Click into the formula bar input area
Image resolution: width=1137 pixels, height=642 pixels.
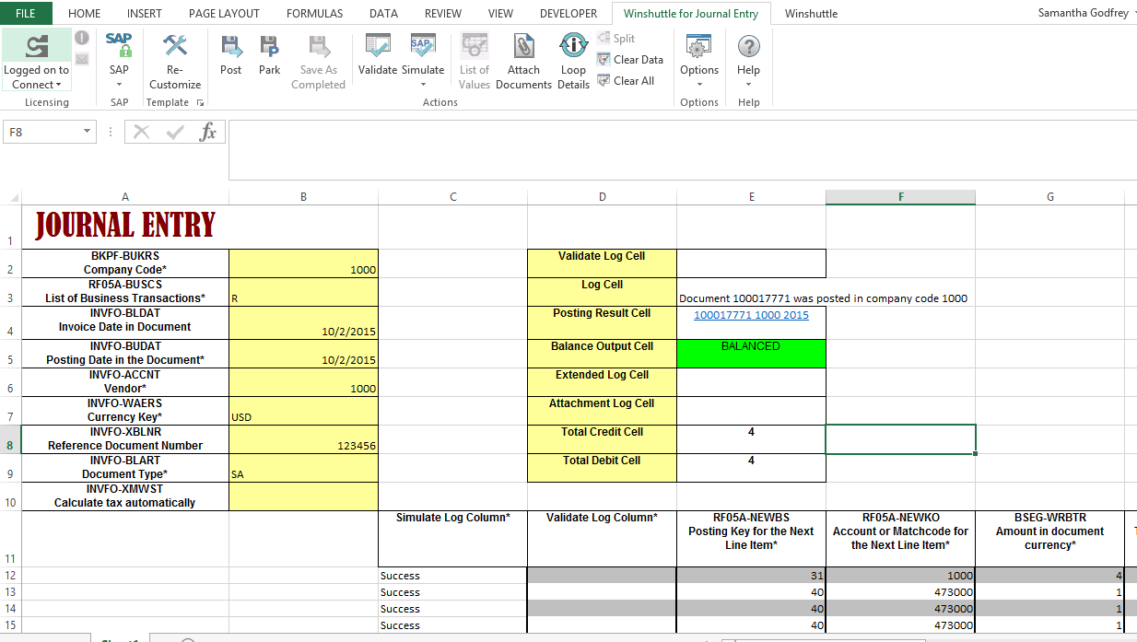point(682,149)
